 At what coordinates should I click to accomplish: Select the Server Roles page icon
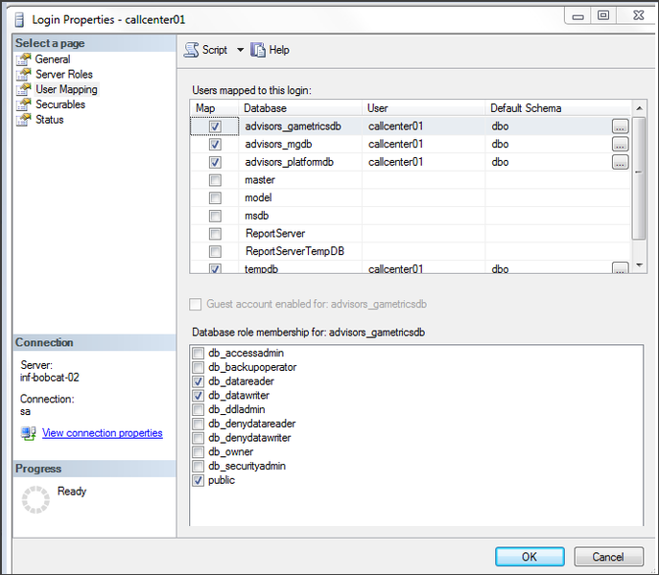point(24,75)
